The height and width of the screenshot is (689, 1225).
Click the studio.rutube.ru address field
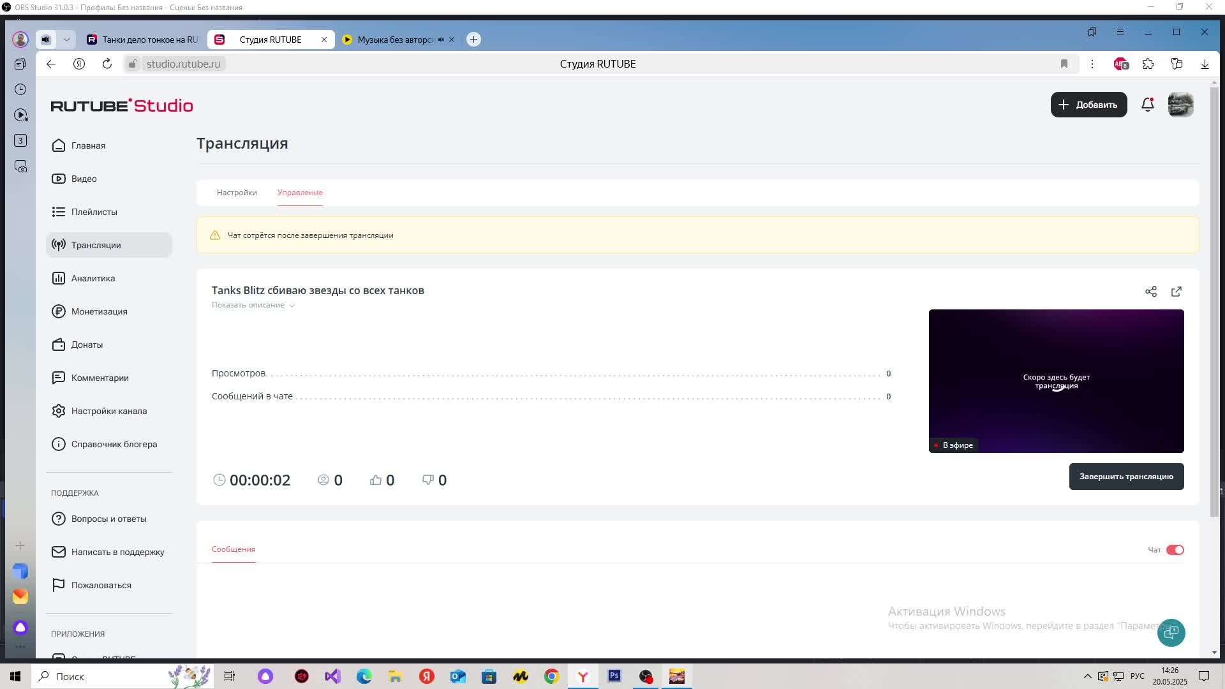coord(183,64)
